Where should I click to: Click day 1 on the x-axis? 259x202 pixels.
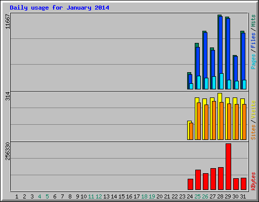17,196
